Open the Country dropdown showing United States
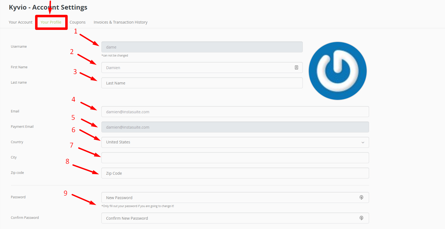 (235, 142)
